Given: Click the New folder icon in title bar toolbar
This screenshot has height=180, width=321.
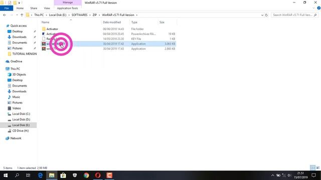Looking at the screenshot, I should coord(15,2).
